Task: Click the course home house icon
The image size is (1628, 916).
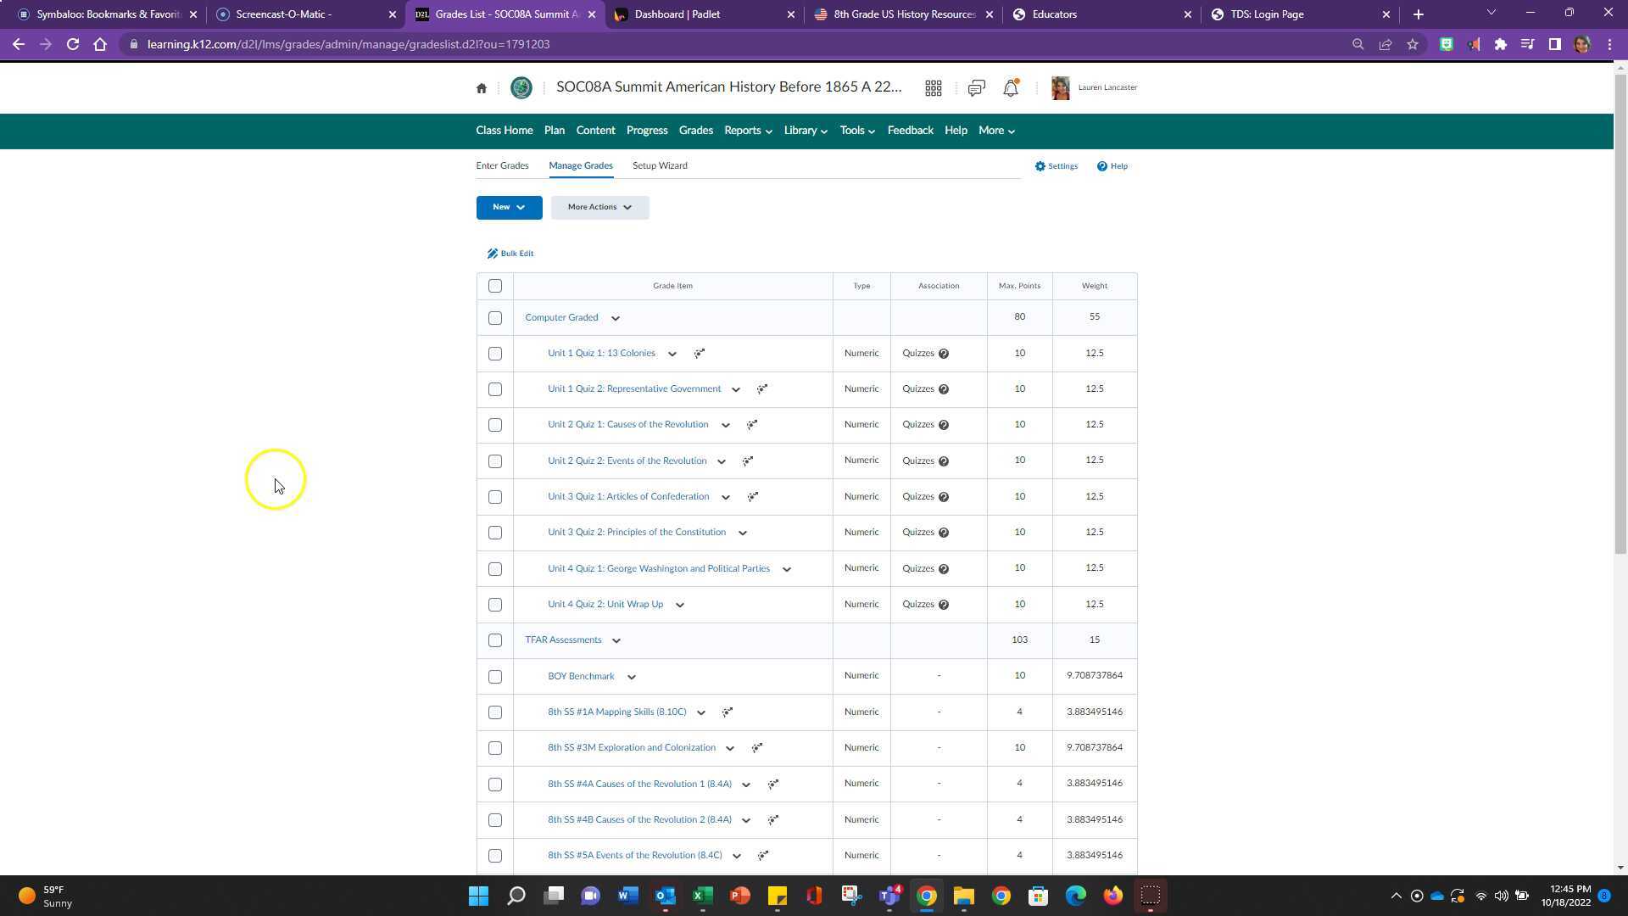Action: (481, 87)
